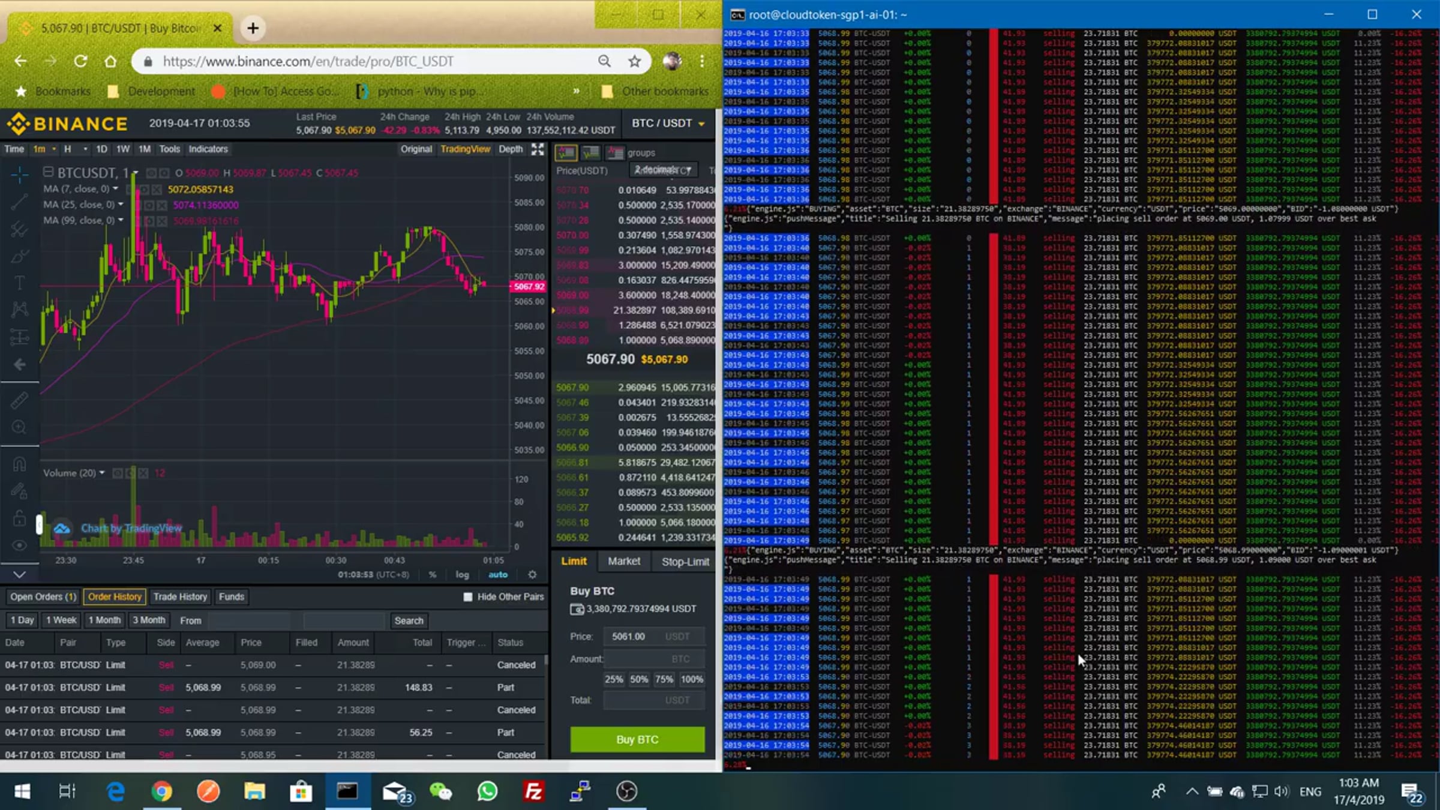This screenshot has height=810, width=1440.
Task: Switch to Stop-Limit order tab
Action: tap(685, 561)
